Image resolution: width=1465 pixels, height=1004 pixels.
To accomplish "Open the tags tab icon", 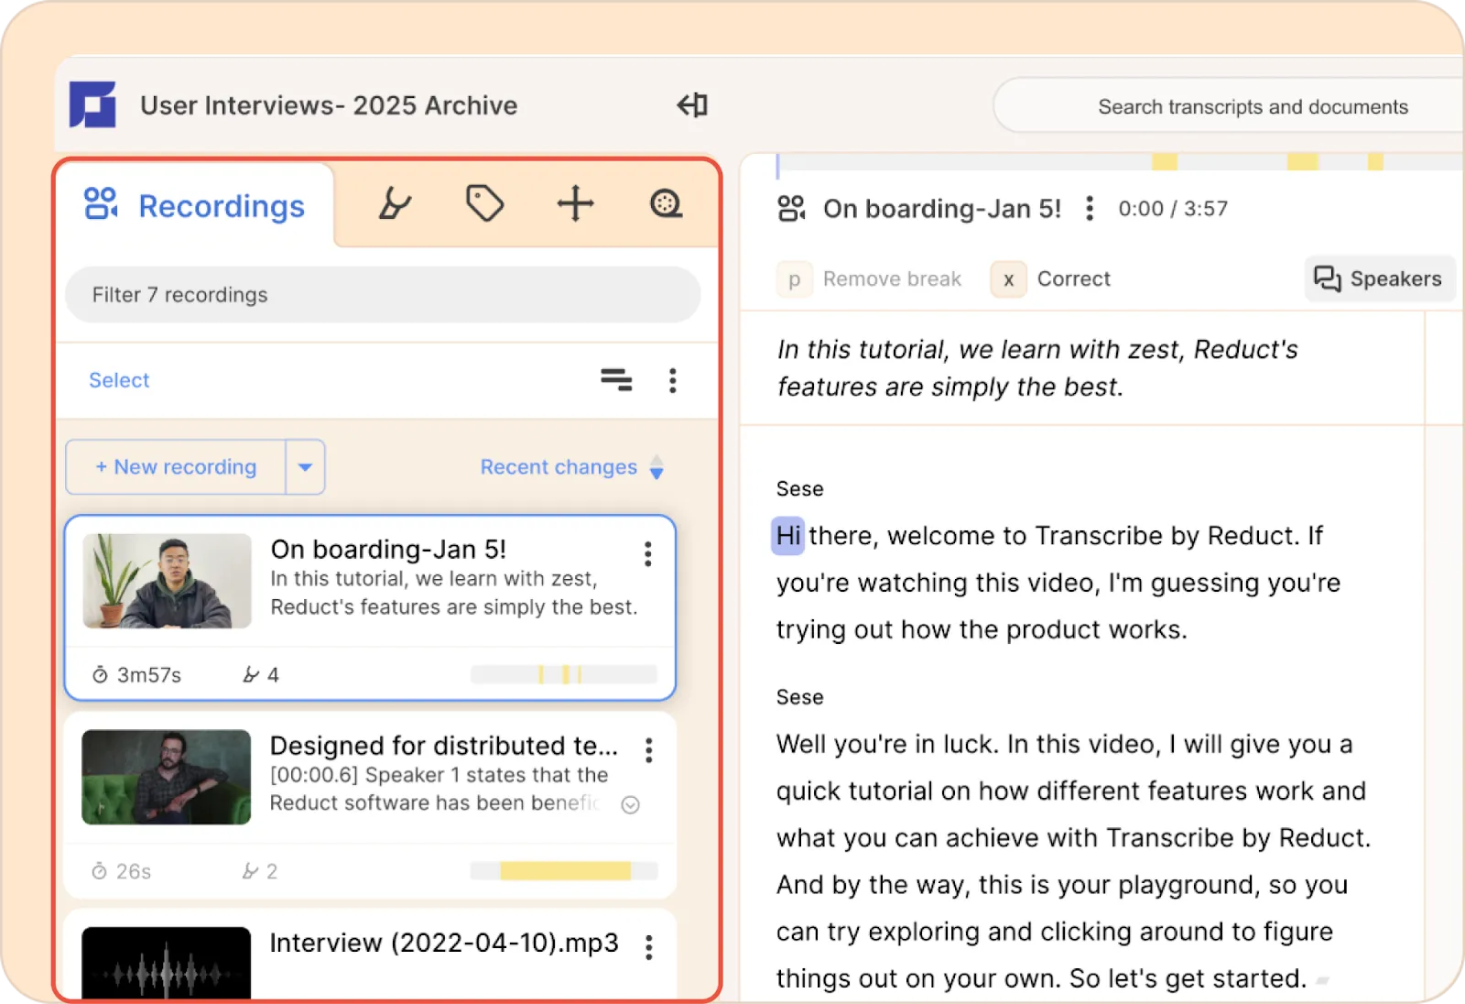I will [484, 203].
